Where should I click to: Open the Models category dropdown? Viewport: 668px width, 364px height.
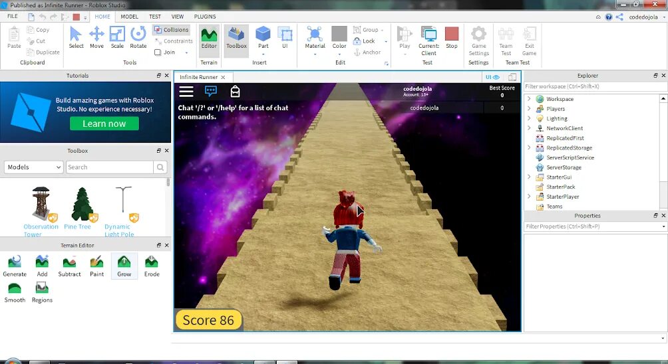tap(34, 167)
